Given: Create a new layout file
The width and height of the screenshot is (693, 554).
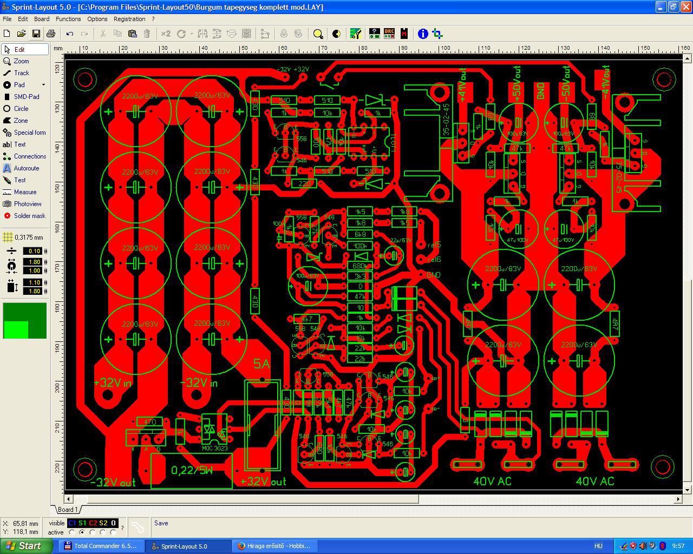Looking at the screenshot, I should point(7,34).
